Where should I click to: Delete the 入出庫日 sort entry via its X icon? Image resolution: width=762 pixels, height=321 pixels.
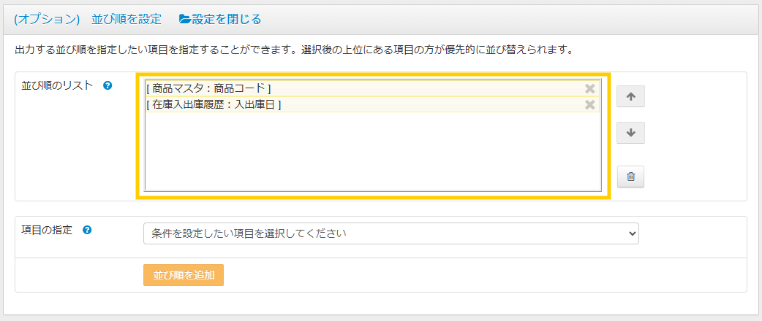tap(589, 105)
